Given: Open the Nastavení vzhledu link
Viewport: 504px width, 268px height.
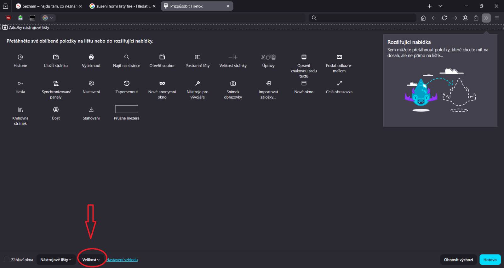Looking at the screenshot, I should tap(122, 260).
